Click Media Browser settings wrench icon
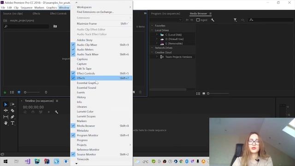 tap(212, 20)
